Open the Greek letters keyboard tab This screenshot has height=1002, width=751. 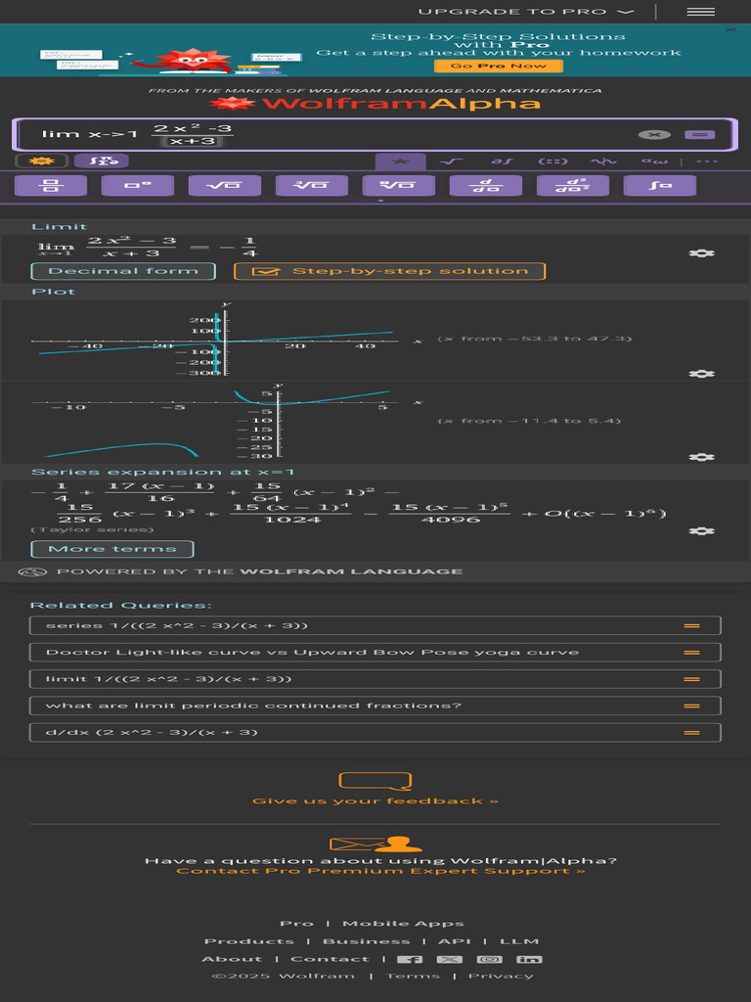[x=654, y=161]
